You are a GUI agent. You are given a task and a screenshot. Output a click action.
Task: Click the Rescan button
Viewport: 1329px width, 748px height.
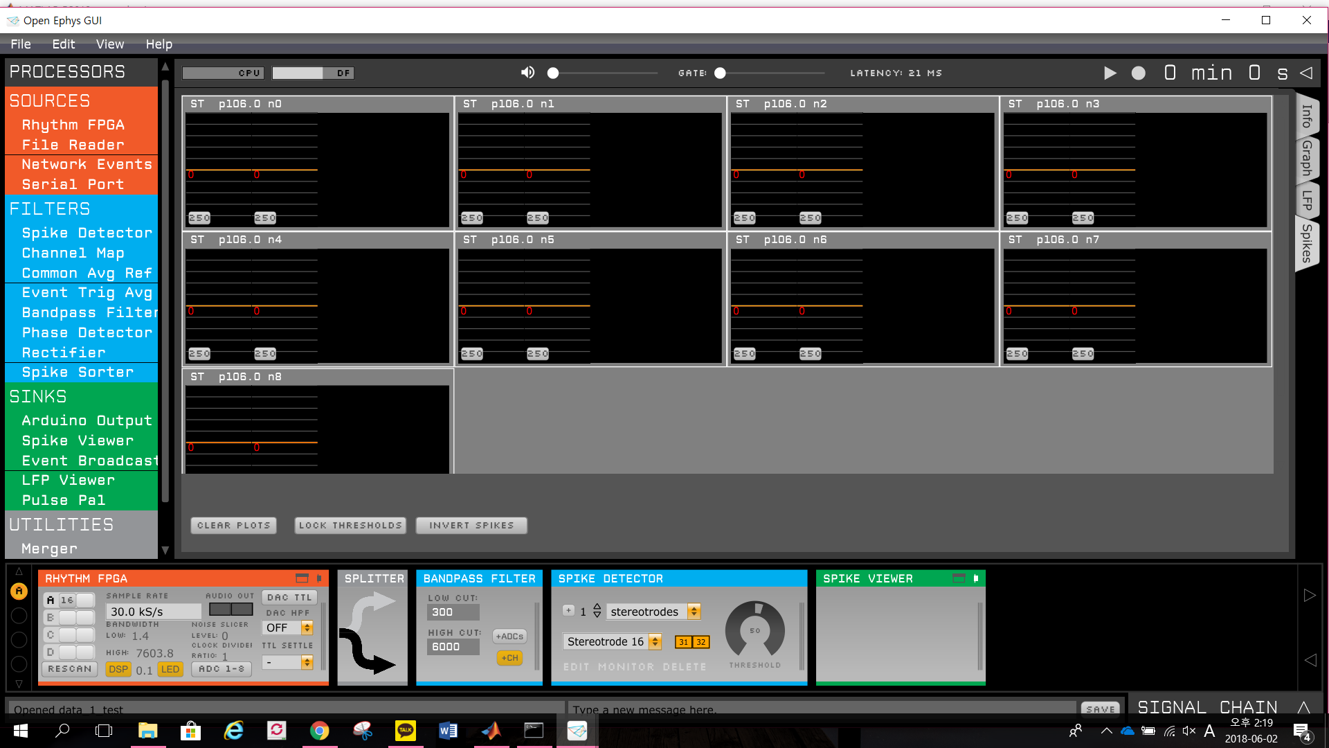(70, 669)
